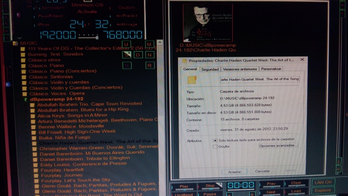Click folder icon beside Eddy Louiss album
Image resolution: width=348 pixels, height=196 pixels.
(x=35, y=165)
